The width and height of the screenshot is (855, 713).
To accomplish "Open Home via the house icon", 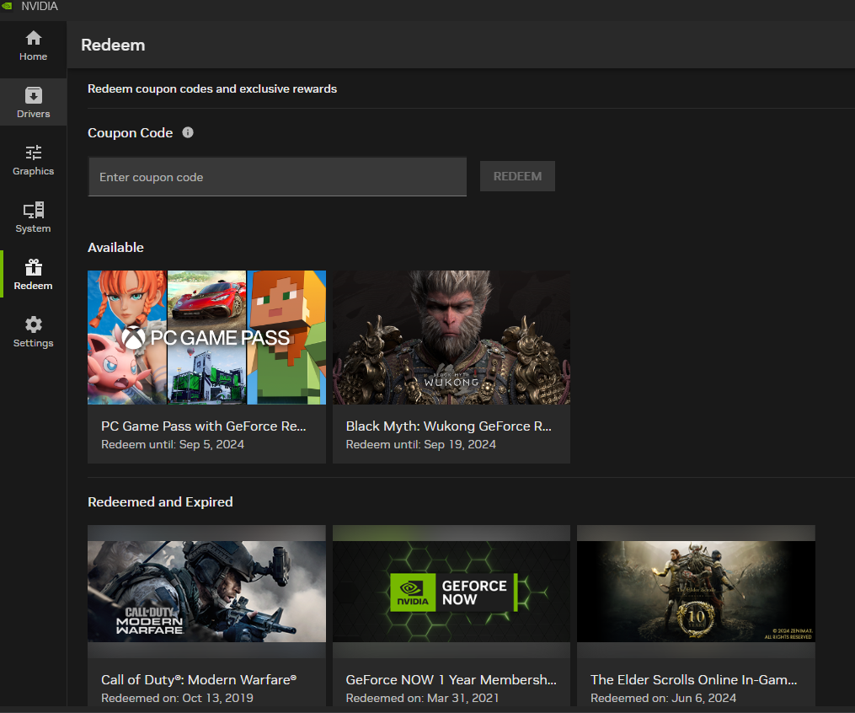I will pyautogui.click(x=33, y=38).
